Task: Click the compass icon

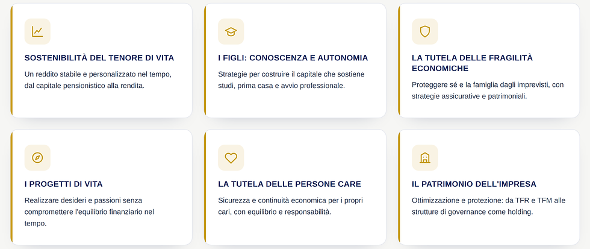Action: (37, 157)
